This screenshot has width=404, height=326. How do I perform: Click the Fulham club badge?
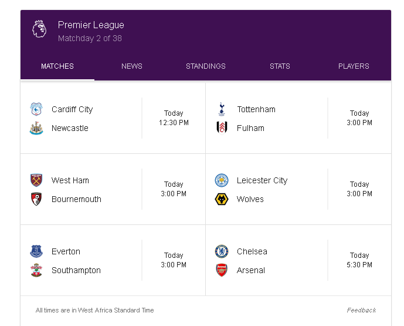(x=222, y=128)
